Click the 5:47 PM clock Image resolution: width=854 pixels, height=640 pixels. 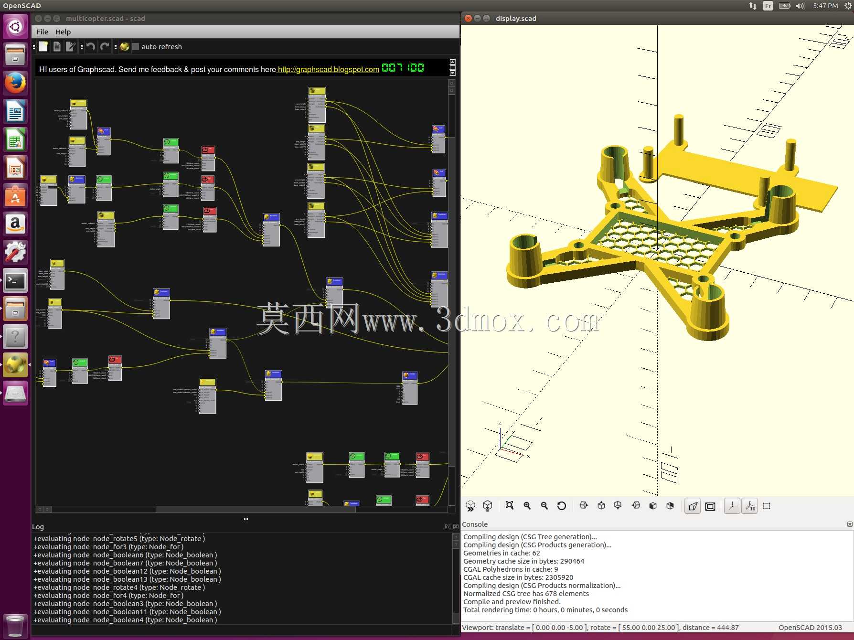[x=825, y=6]
